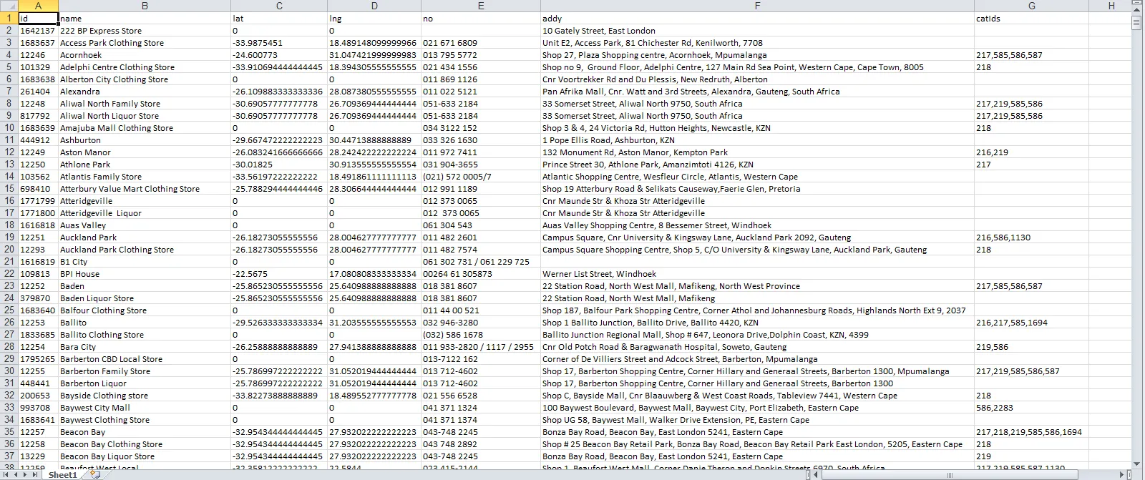The width and height of the screenshot is (1145, 480).
Task: Select catIds cell '216,217,585,1694'
Action: (1031, 323)
